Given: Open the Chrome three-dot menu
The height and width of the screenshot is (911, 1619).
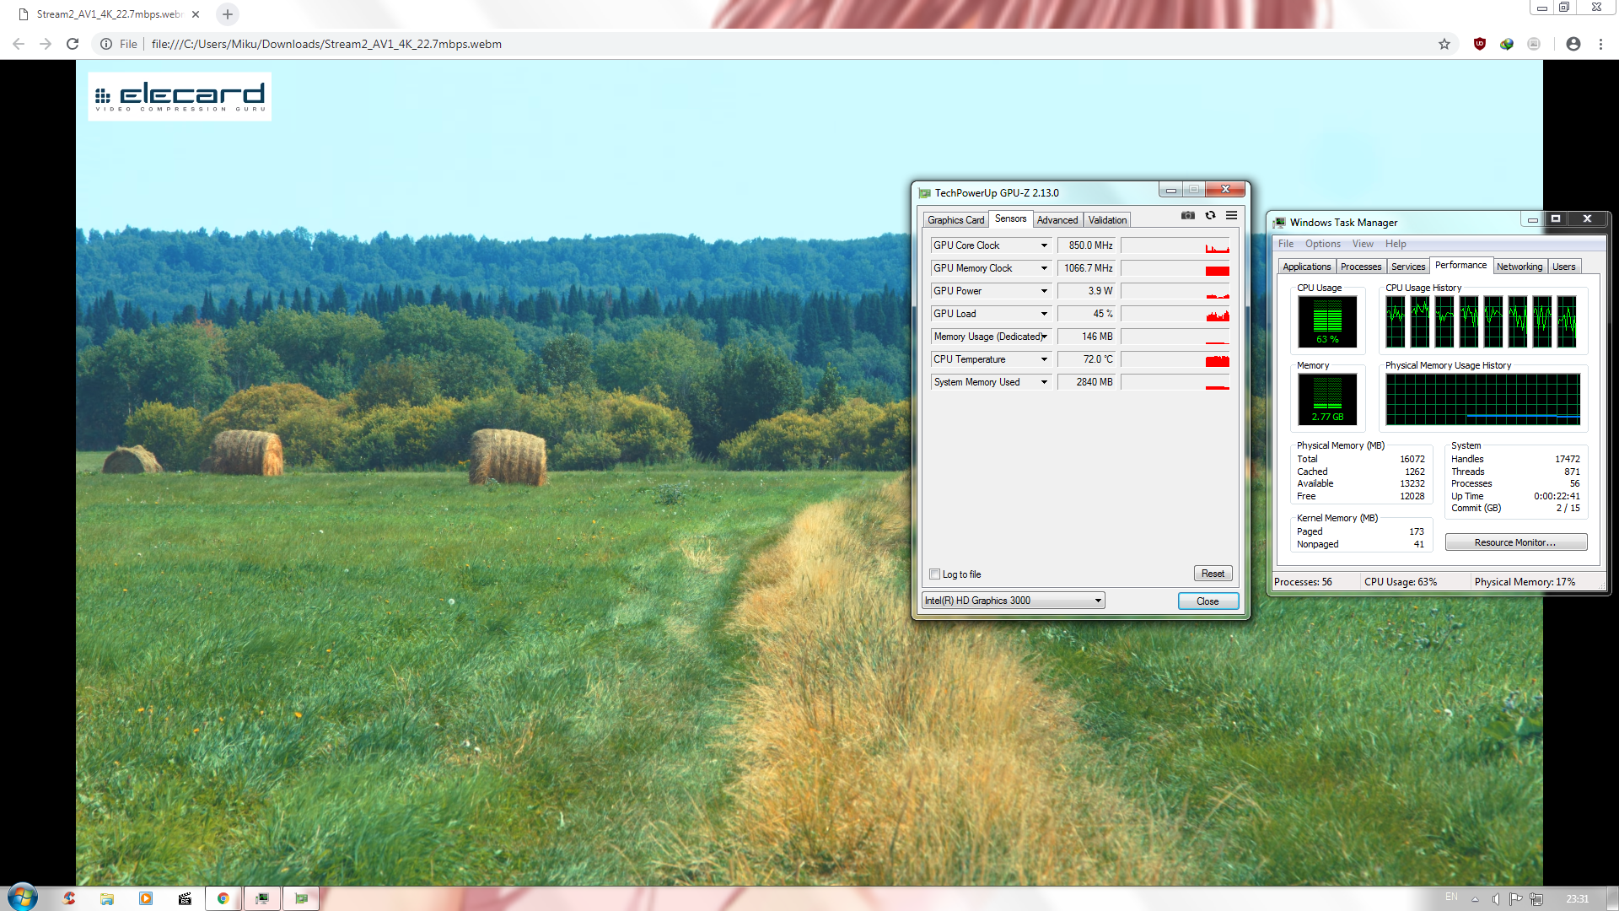Looking at the screenshot, I should pyautogui.click(x=1600, y=44).
